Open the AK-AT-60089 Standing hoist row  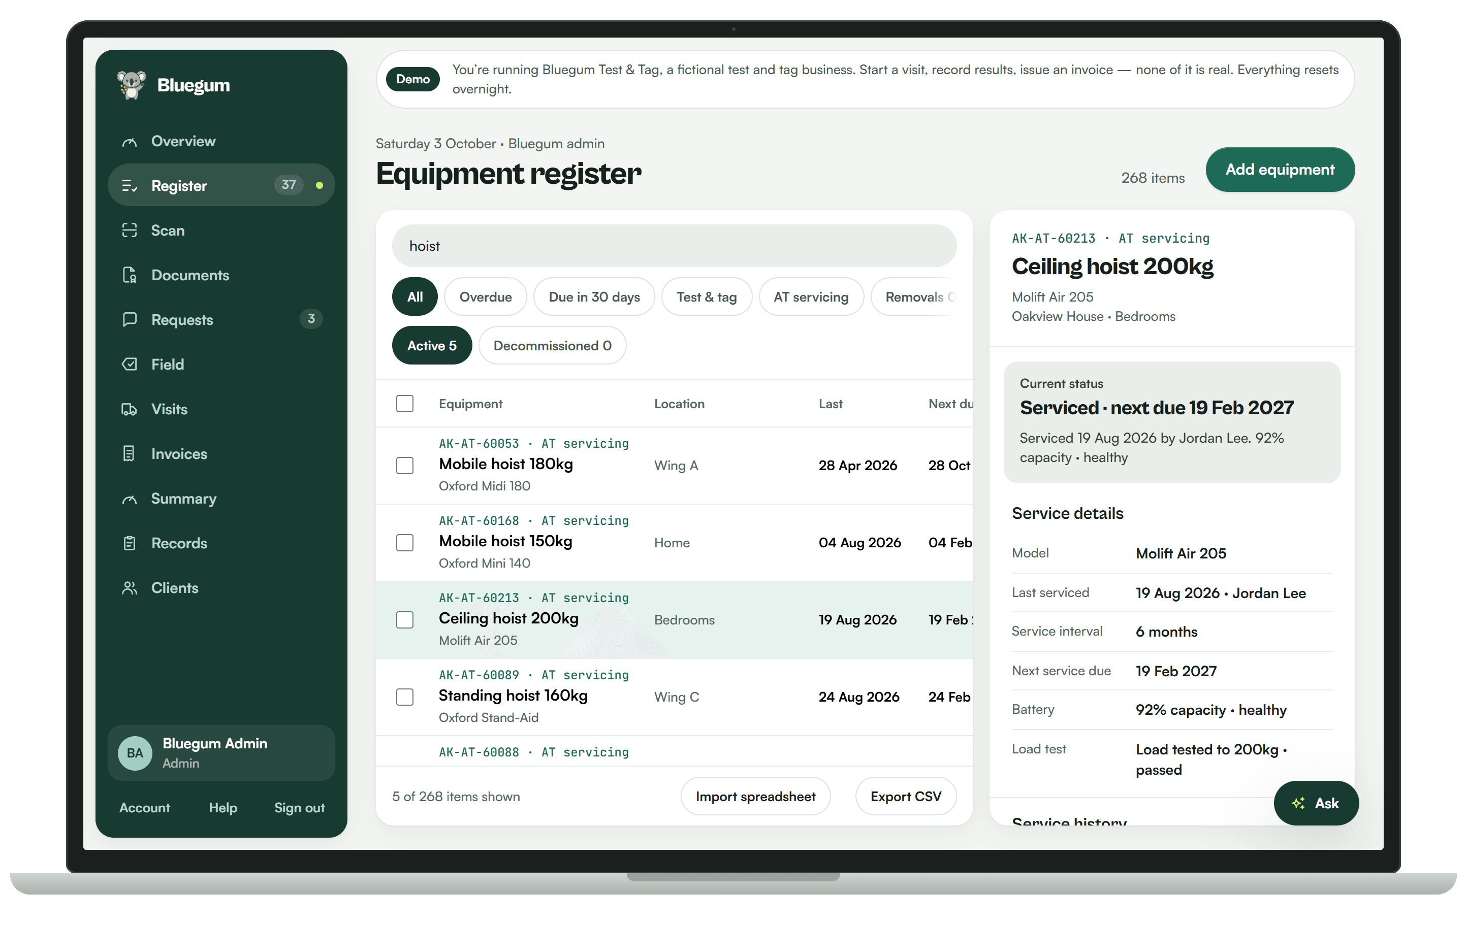[674, 697]
